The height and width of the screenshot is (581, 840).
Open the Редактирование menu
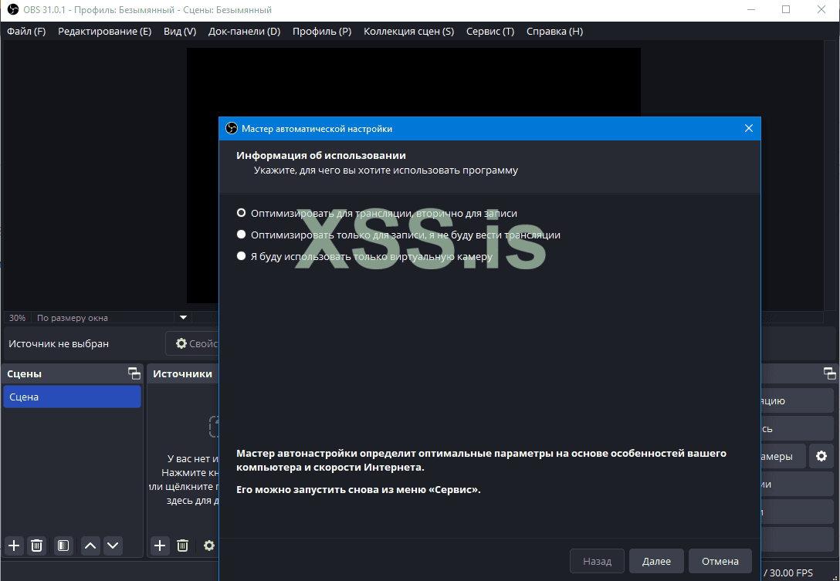coord(104,31)
